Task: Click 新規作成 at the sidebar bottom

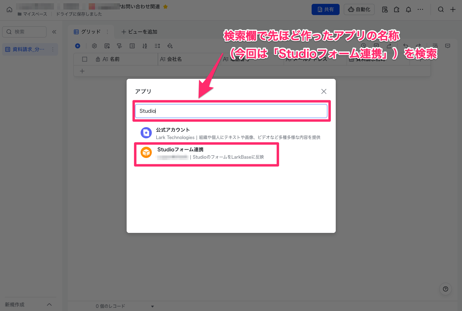Action: [x=15, y=305]
